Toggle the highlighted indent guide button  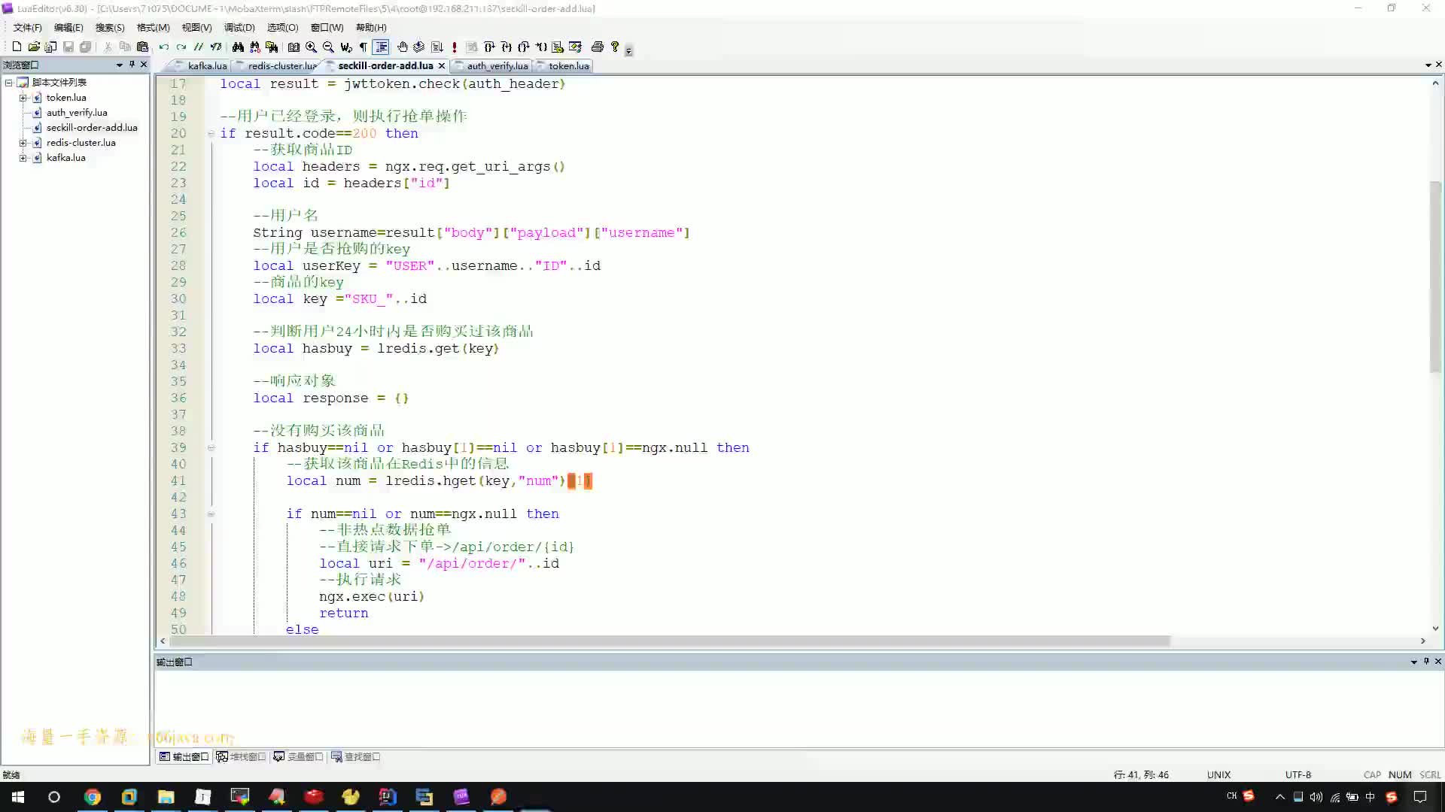pyautogui.click(x=382, y=47)
